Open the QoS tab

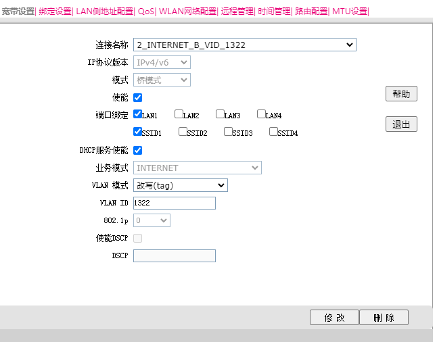[145, 11]
